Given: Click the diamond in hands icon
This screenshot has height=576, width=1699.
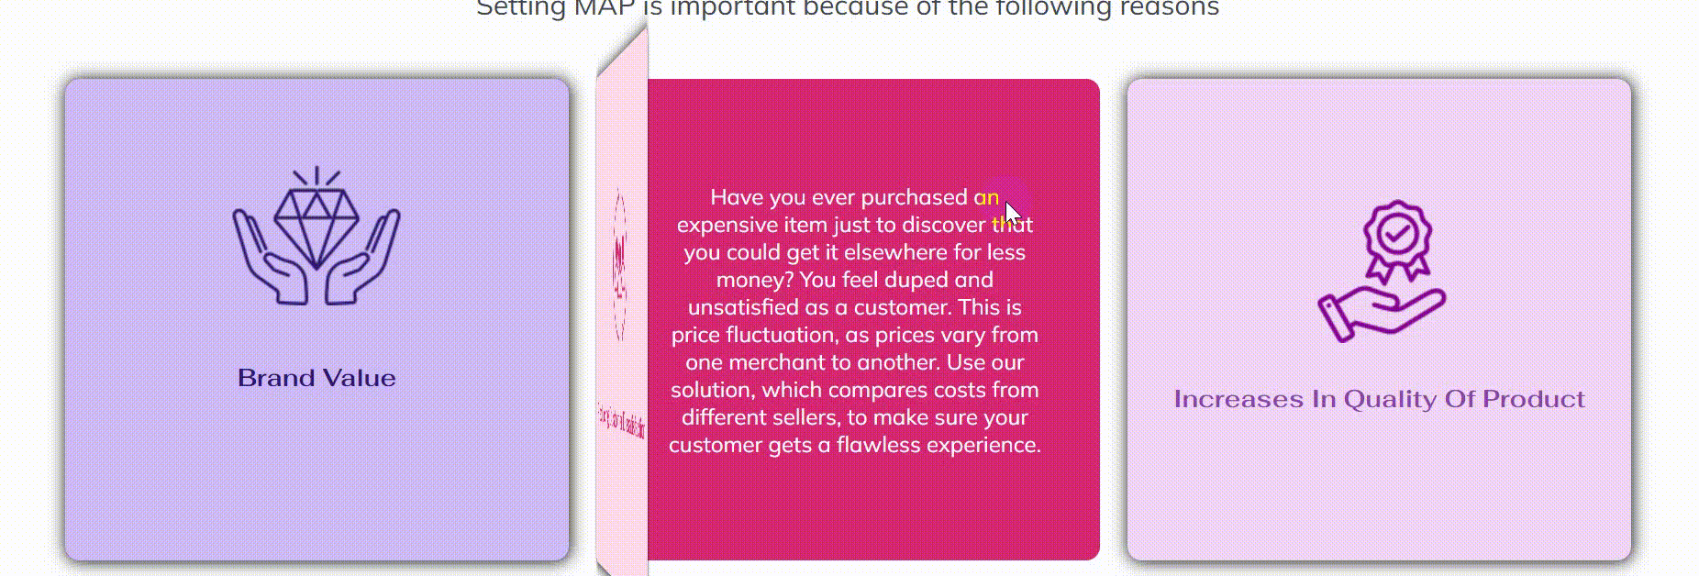Looking at the screenshot, I should (x=316, y=236).
